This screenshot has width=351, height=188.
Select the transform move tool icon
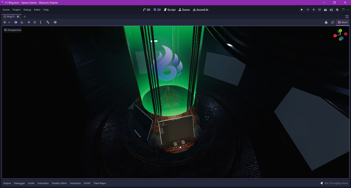5,22
